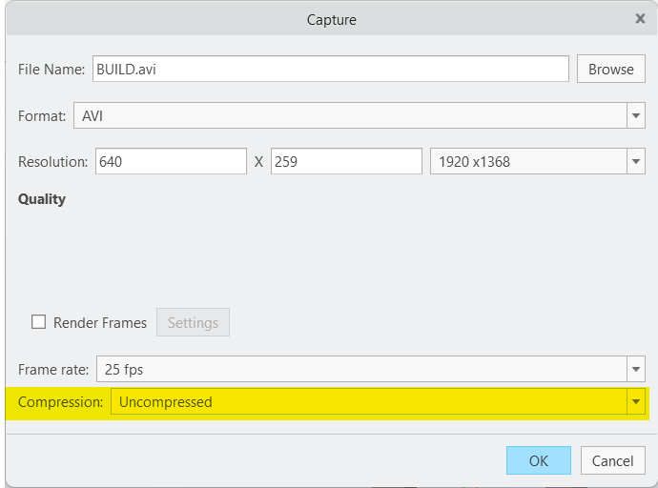Viewport: 658px width, 488px height.
Task: Click the Resolution label
Action: point(53,162)
